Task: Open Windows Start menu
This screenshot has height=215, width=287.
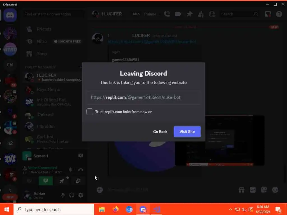Action: (x=7, y=209)
